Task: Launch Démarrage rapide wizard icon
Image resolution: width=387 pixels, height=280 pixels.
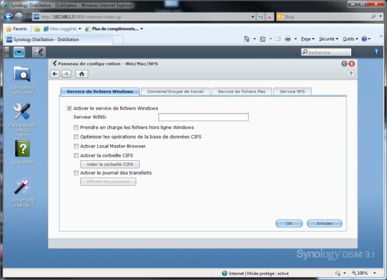Action: pos(22,194)
